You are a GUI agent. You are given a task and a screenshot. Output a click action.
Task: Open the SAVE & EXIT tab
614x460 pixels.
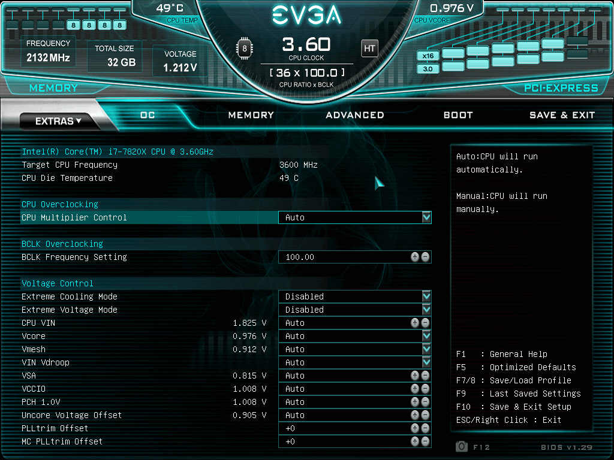click(562, 115)
